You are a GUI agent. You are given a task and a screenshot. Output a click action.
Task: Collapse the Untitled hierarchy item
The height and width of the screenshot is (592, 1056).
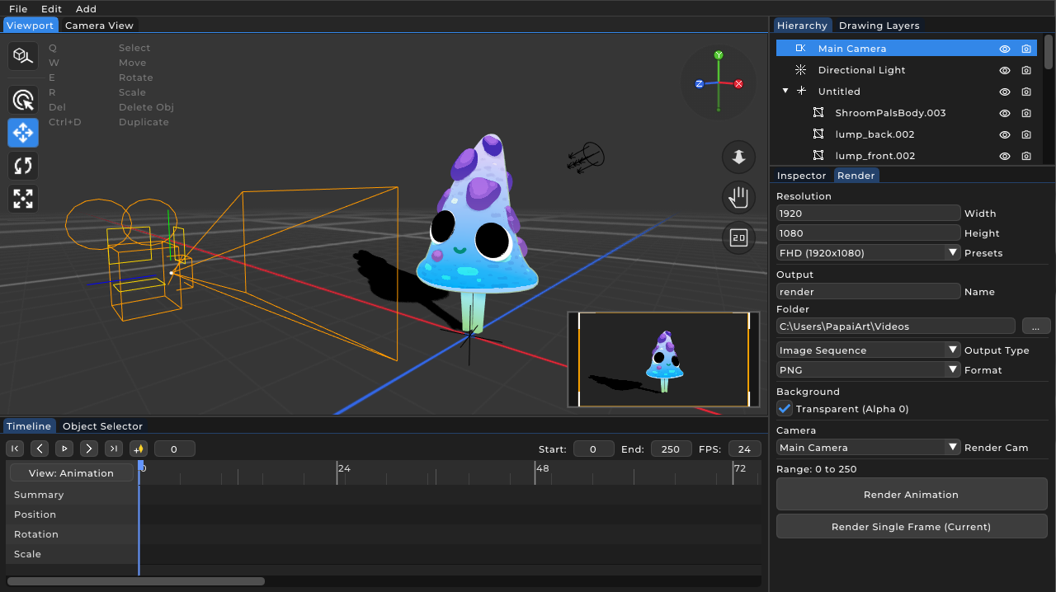[785, 92]
